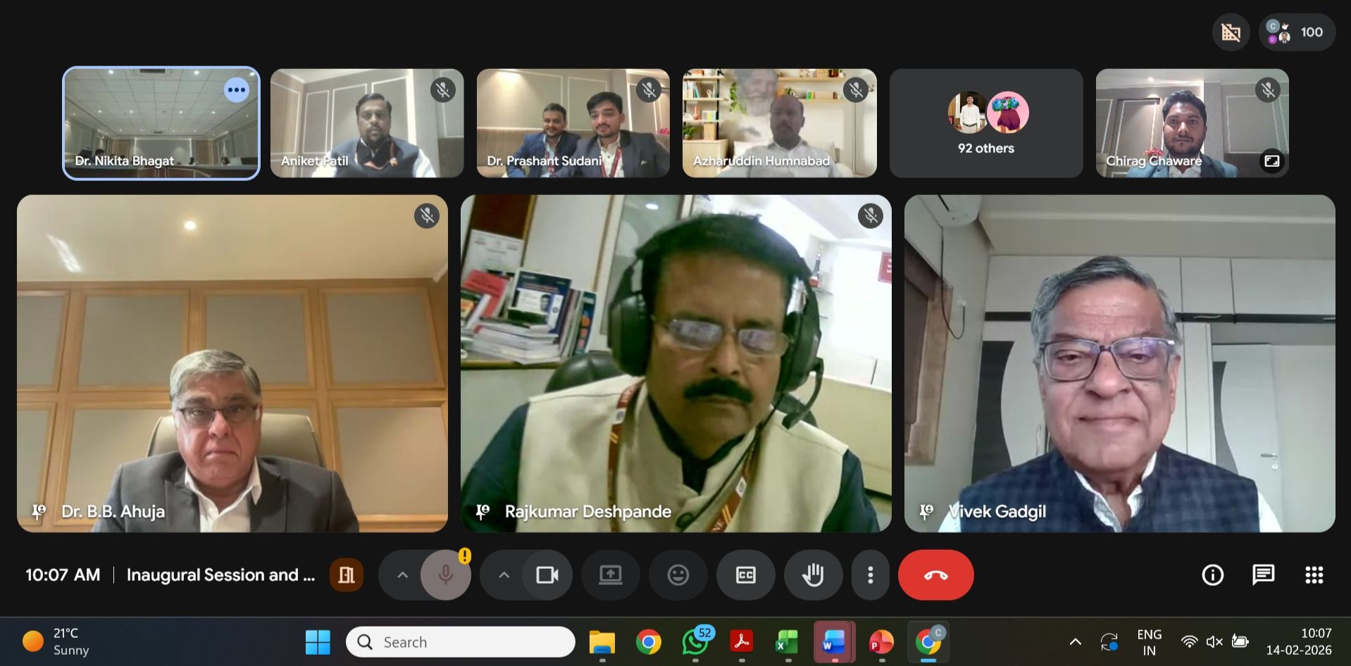
Task: Expand video settings chevron beside camera
Action: coord(504,575)
